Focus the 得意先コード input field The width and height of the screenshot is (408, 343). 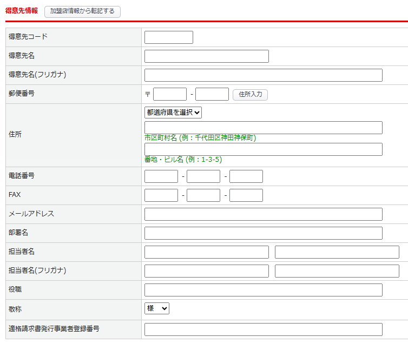coord(169,37)
